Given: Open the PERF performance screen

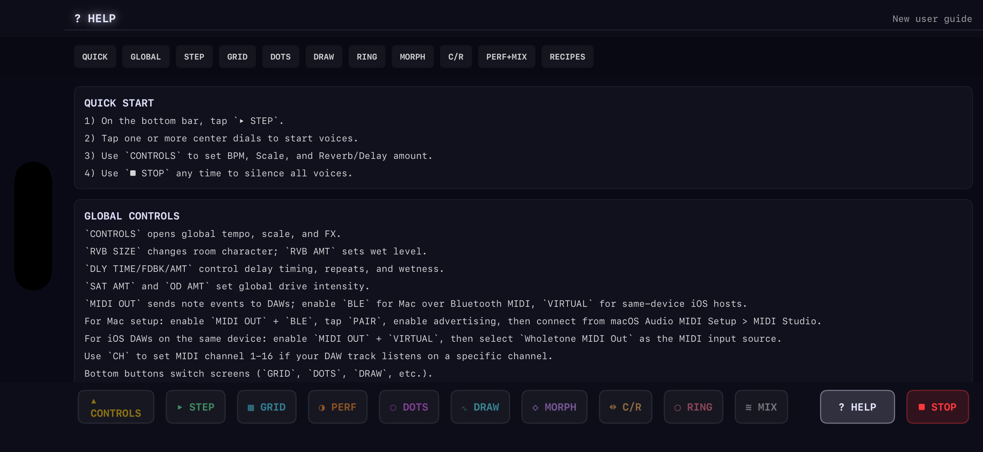Looking at the screenshot, I should [x=337, y=407].
